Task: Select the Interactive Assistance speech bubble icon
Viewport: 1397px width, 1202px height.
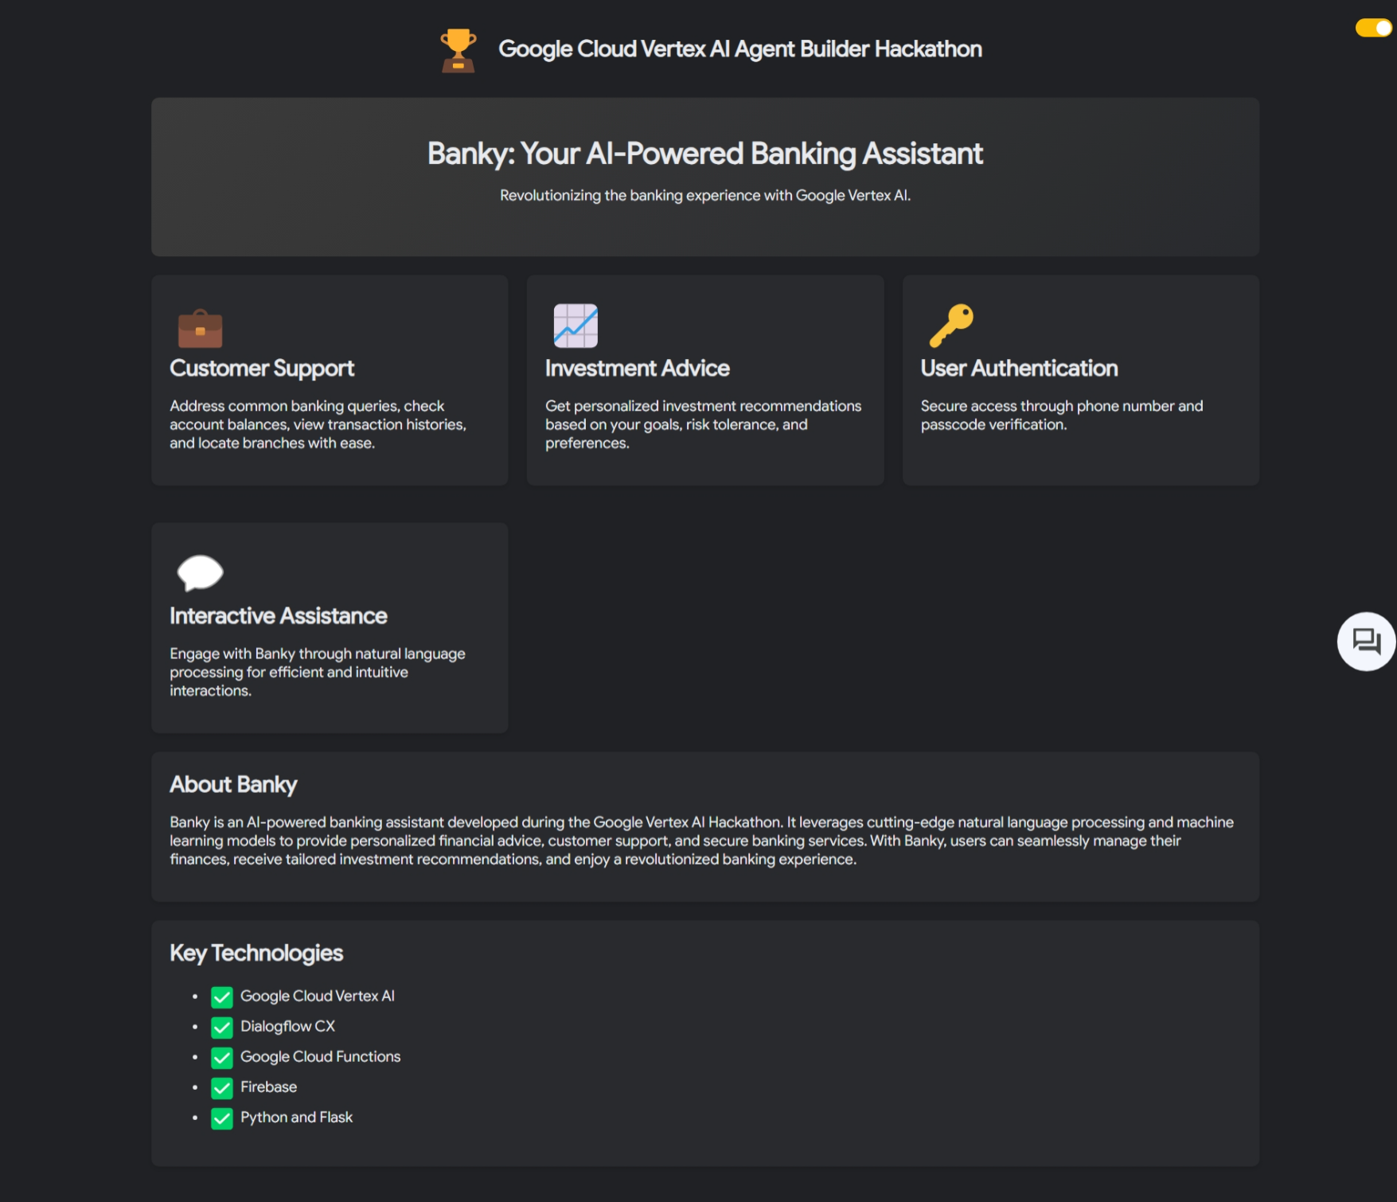Action: 200,573
